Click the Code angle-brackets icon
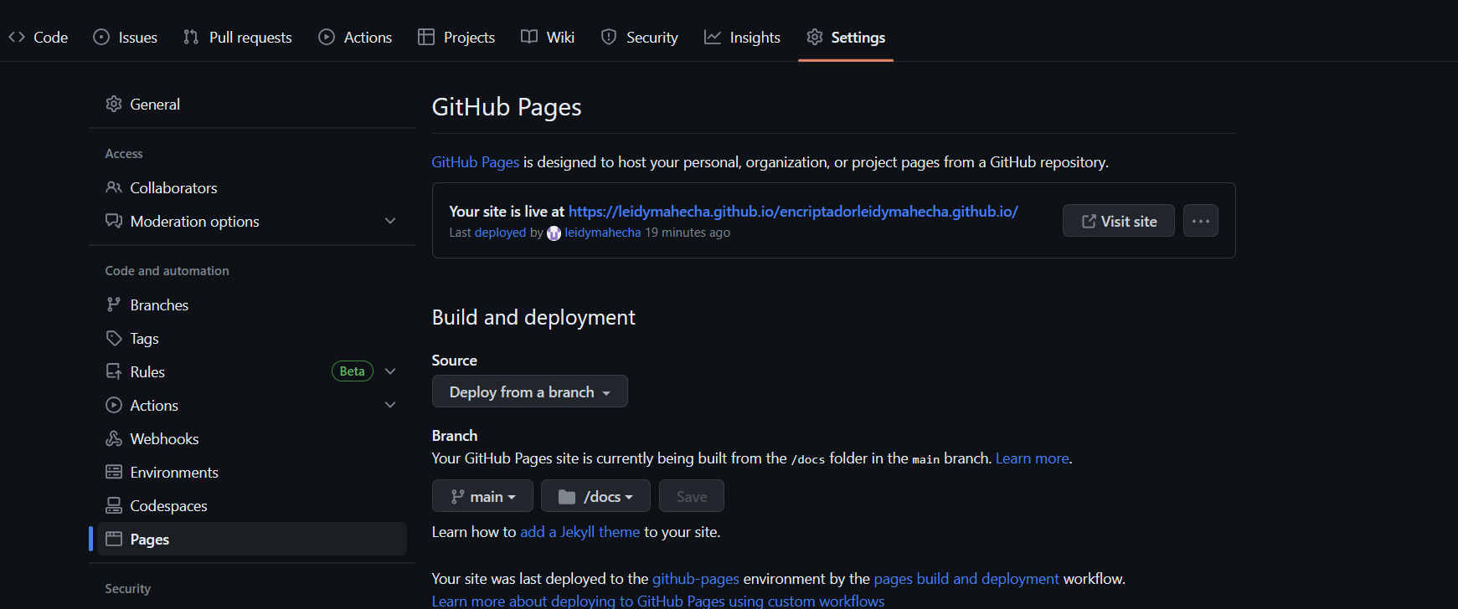The image size is (1458, 609). tap(17, 37)
